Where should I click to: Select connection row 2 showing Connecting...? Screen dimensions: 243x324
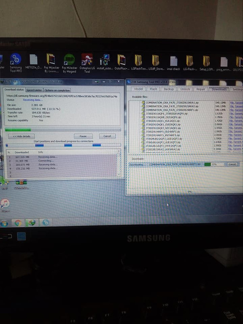pos(62,161)
